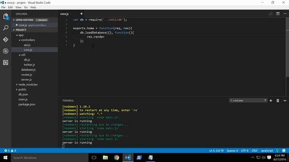The image size is (289, 162).
Task: Click Ln 5, Col 19 in status bar
Action: [216, 151]
